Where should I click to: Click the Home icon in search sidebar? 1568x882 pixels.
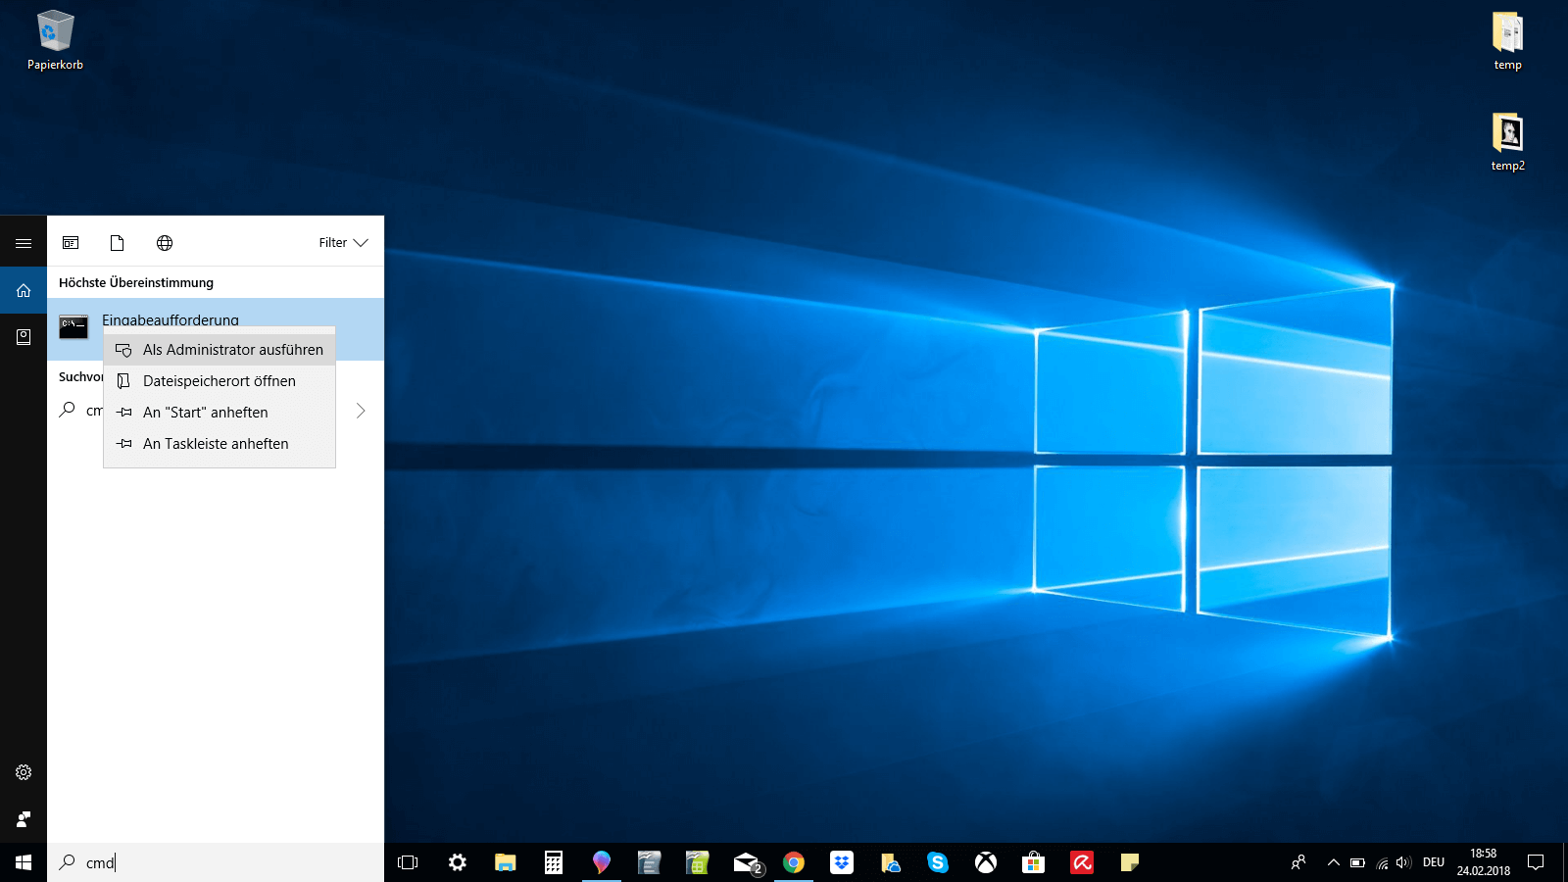click(x=24, y=290)
